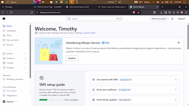Open File Explorer from taskbar
This screenshot has height=106, width=189.
click(x=62, y=2)
